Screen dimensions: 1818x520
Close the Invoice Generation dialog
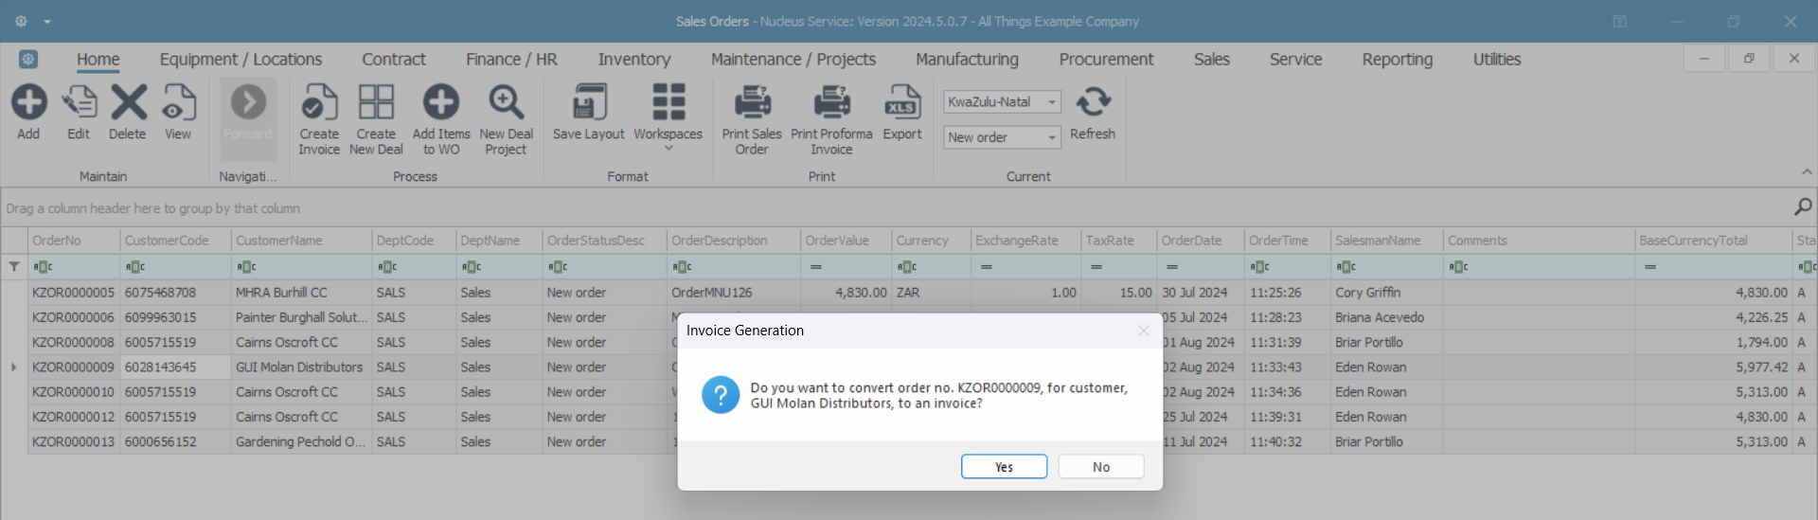coord(1143,331)
